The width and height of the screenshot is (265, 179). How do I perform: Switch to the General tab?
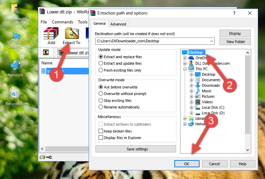click(x=100, y=23)
